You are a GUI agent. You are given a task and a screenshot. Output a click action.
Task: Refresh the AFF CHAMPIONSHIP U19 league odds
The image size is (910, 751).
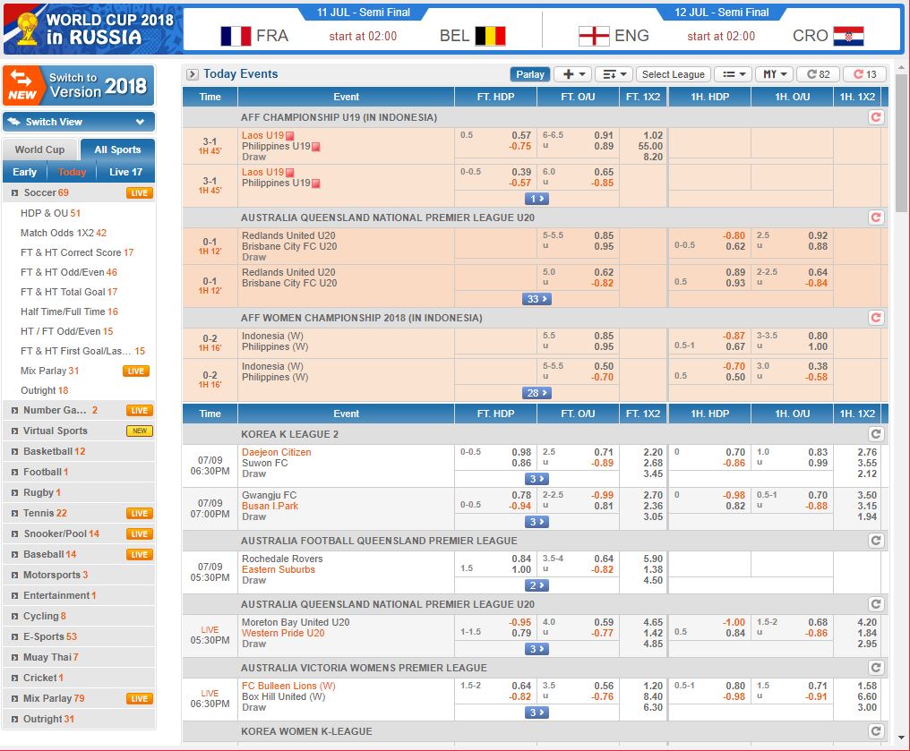[878, 116]
